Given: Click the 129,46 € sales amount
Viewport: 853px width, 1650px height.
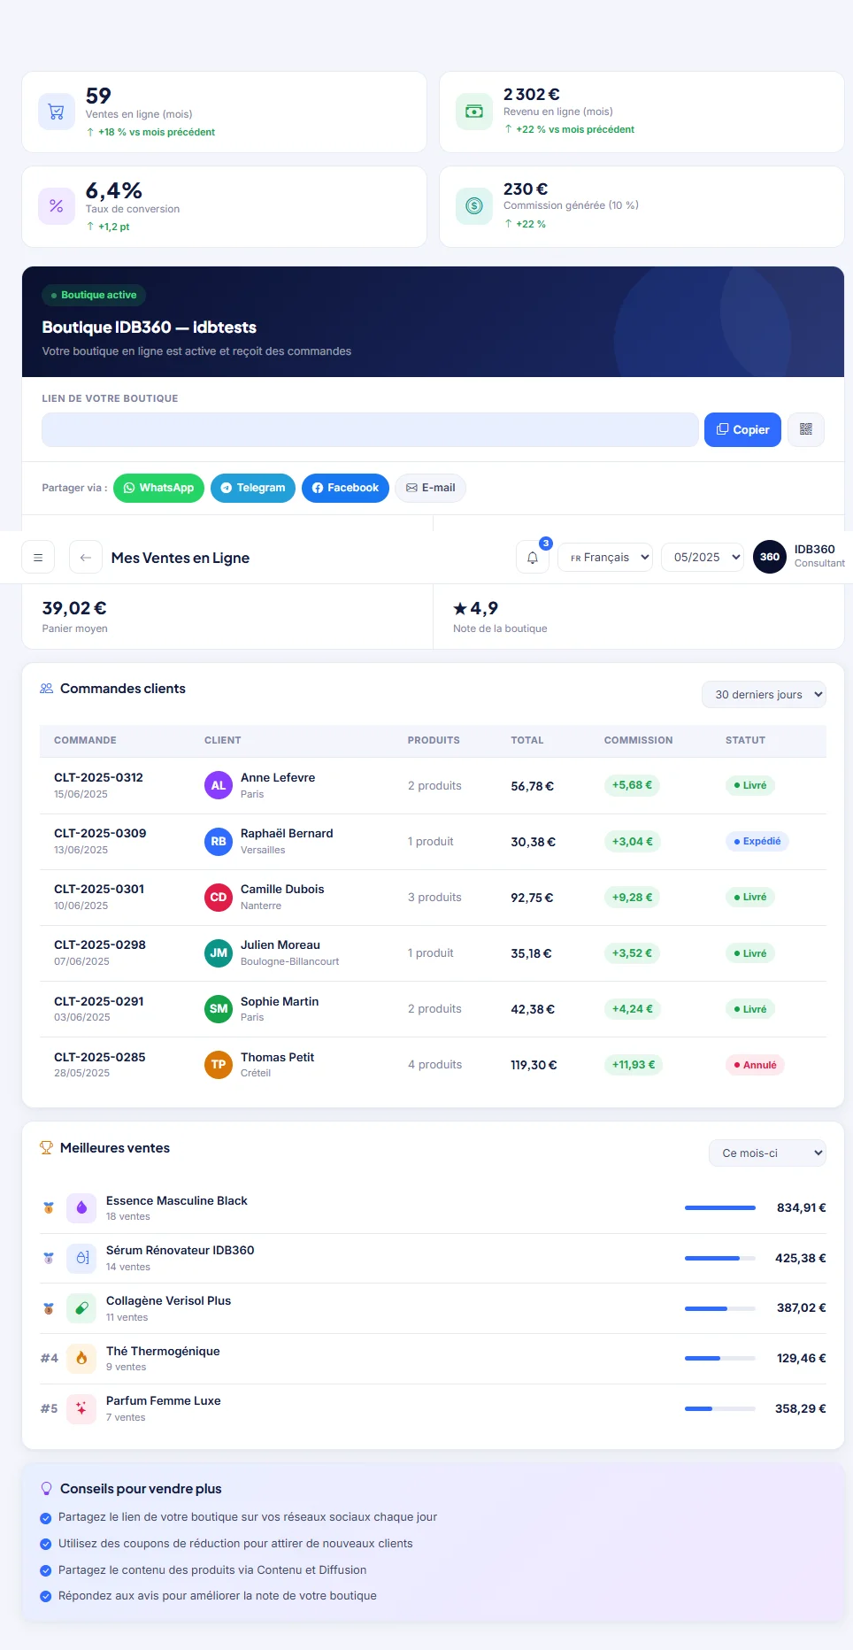Looking at the screenshot, I should pos(802,1358).
